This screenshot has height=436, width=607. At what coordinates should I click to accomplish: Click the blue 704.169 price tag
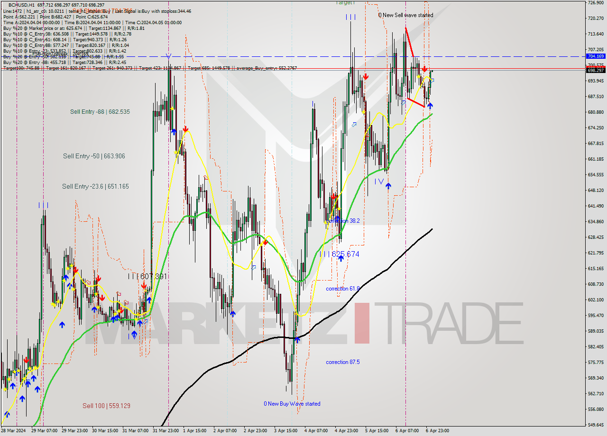[596, 56]
